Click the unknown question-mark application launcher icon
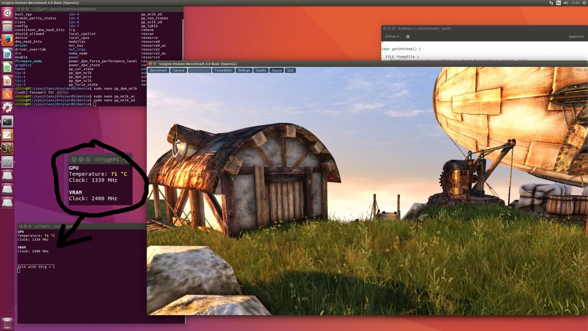The width and height of the screenshot is (588, 331). pos(7,162)
